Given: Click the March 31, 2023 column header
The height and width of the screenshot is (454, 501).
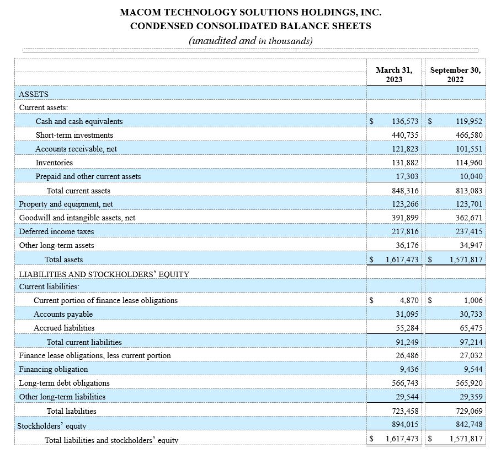Looking at the screenshot, I should click(393, 74).
